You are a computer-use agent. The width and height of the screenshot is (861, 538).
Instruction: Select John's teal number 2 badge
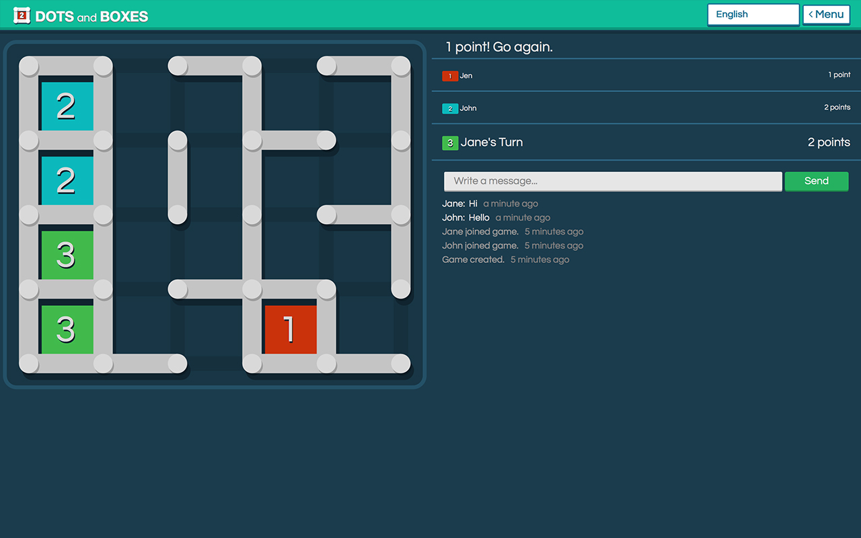pyautogui.click(x=450, y=108)
